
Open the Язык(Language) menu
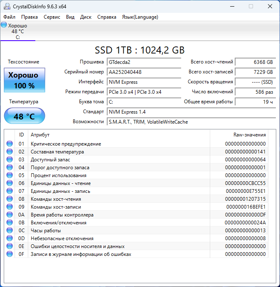pyautogui.click(x=140, y=17)
